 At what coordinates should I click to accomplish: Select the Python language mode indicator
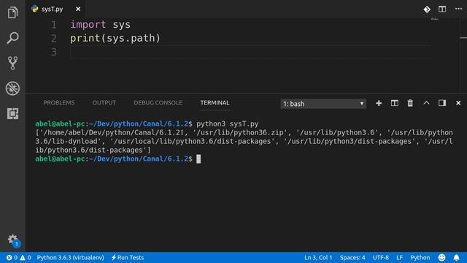420,258
